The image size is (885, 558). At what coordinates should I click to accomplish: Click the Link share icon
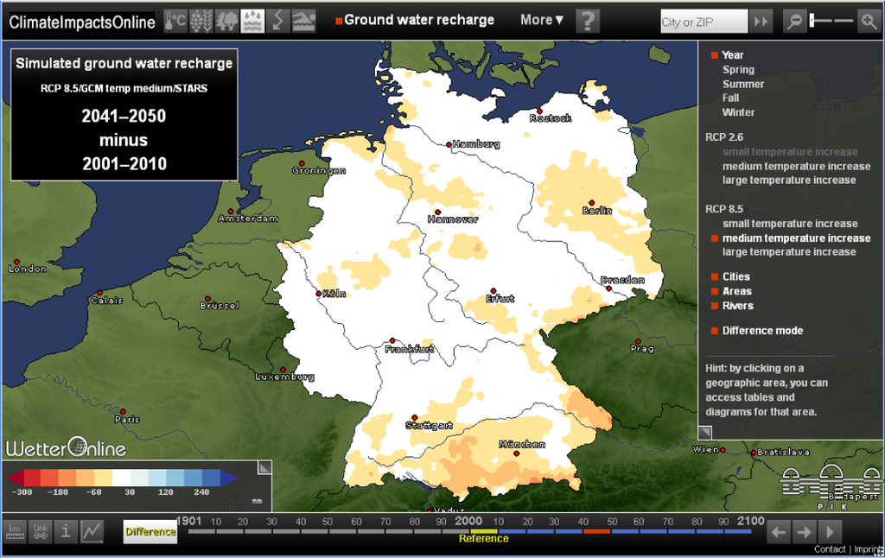(41, 531)
